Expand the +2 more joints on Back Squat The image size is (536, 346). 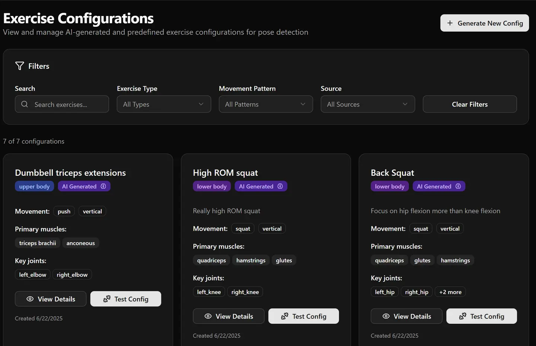coord(450,292)
